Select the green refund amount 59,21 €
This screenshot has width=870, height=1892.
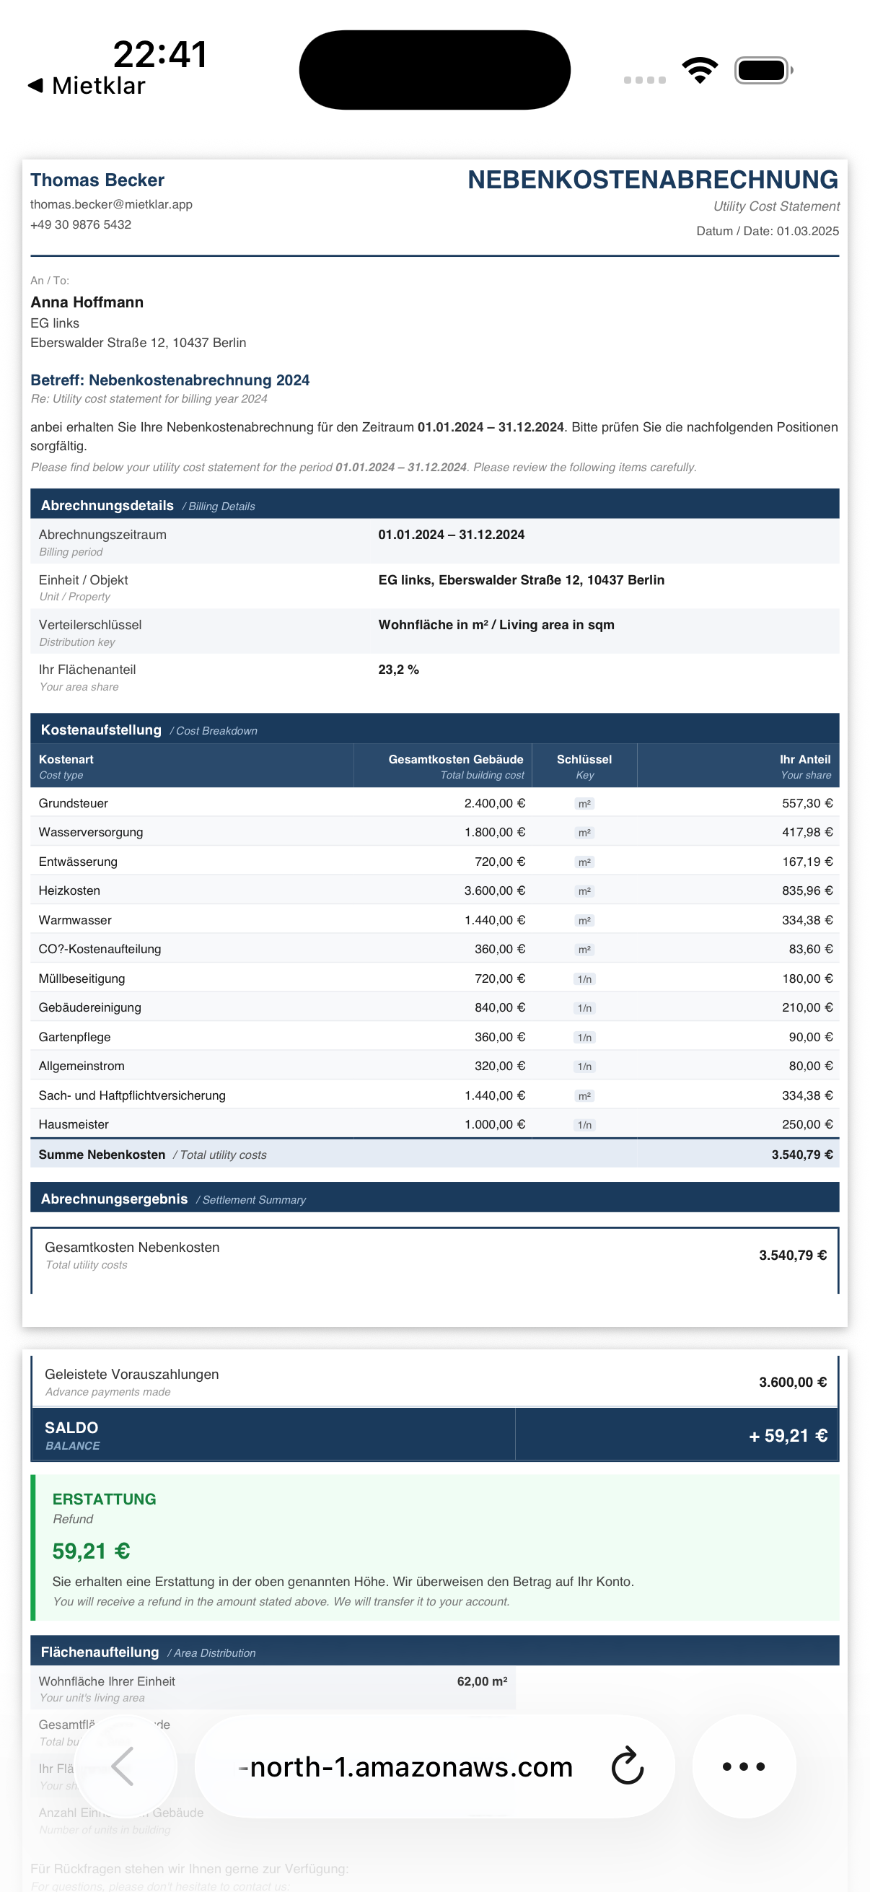tap(91, 1551)
